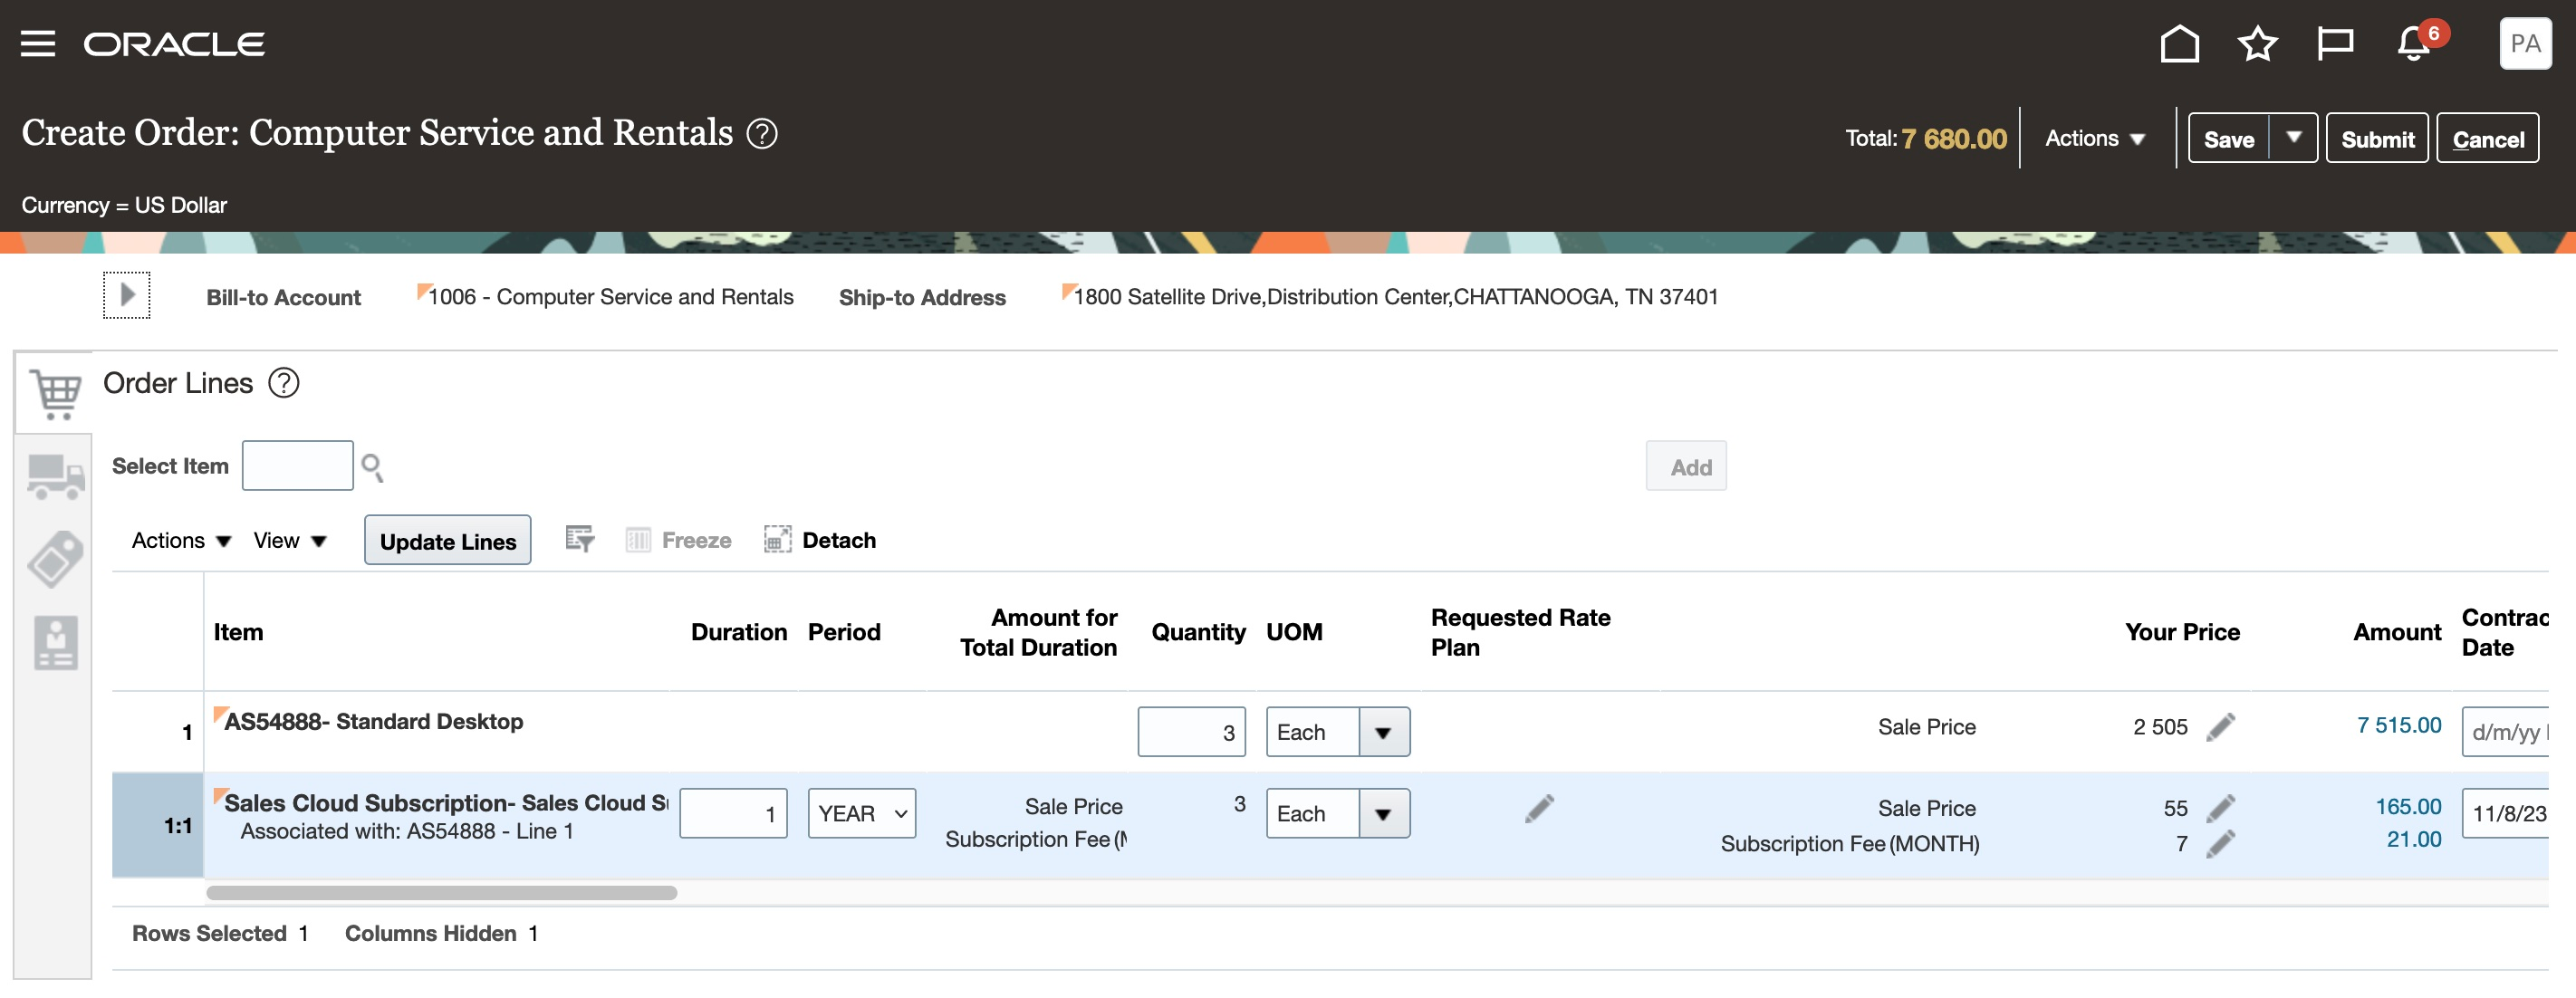The height and width of the screenshot is (998, 2576).
Task: Click Associated with: AS54888 - Line 1
Action: pyautogui.click(x=407, y=831)
